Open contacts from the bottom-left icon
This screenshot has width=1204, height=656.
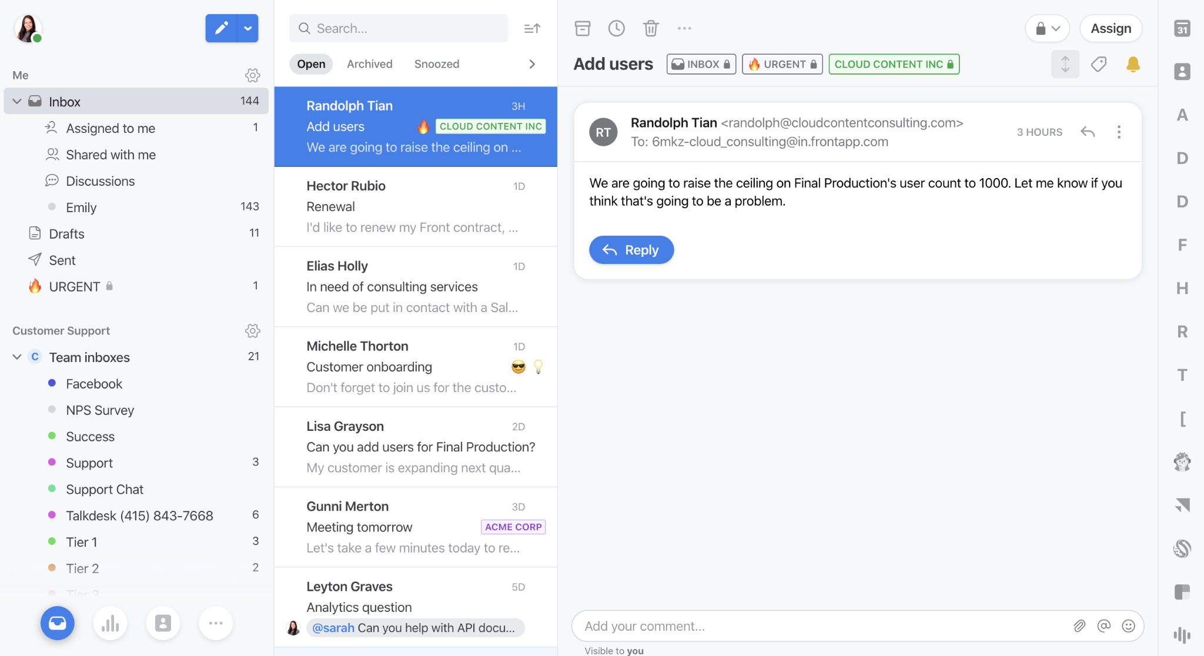163,623
